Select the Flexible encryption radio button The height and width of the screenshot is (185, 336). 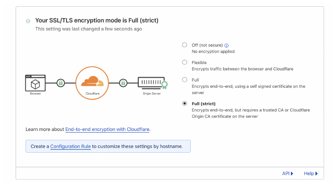point(185,62)
